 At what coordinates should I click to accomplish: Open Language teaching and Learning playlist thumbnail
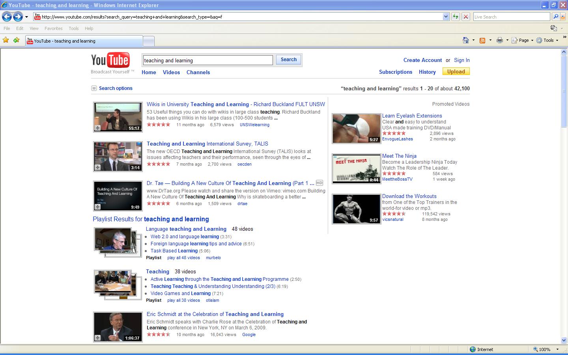(118, 242)
